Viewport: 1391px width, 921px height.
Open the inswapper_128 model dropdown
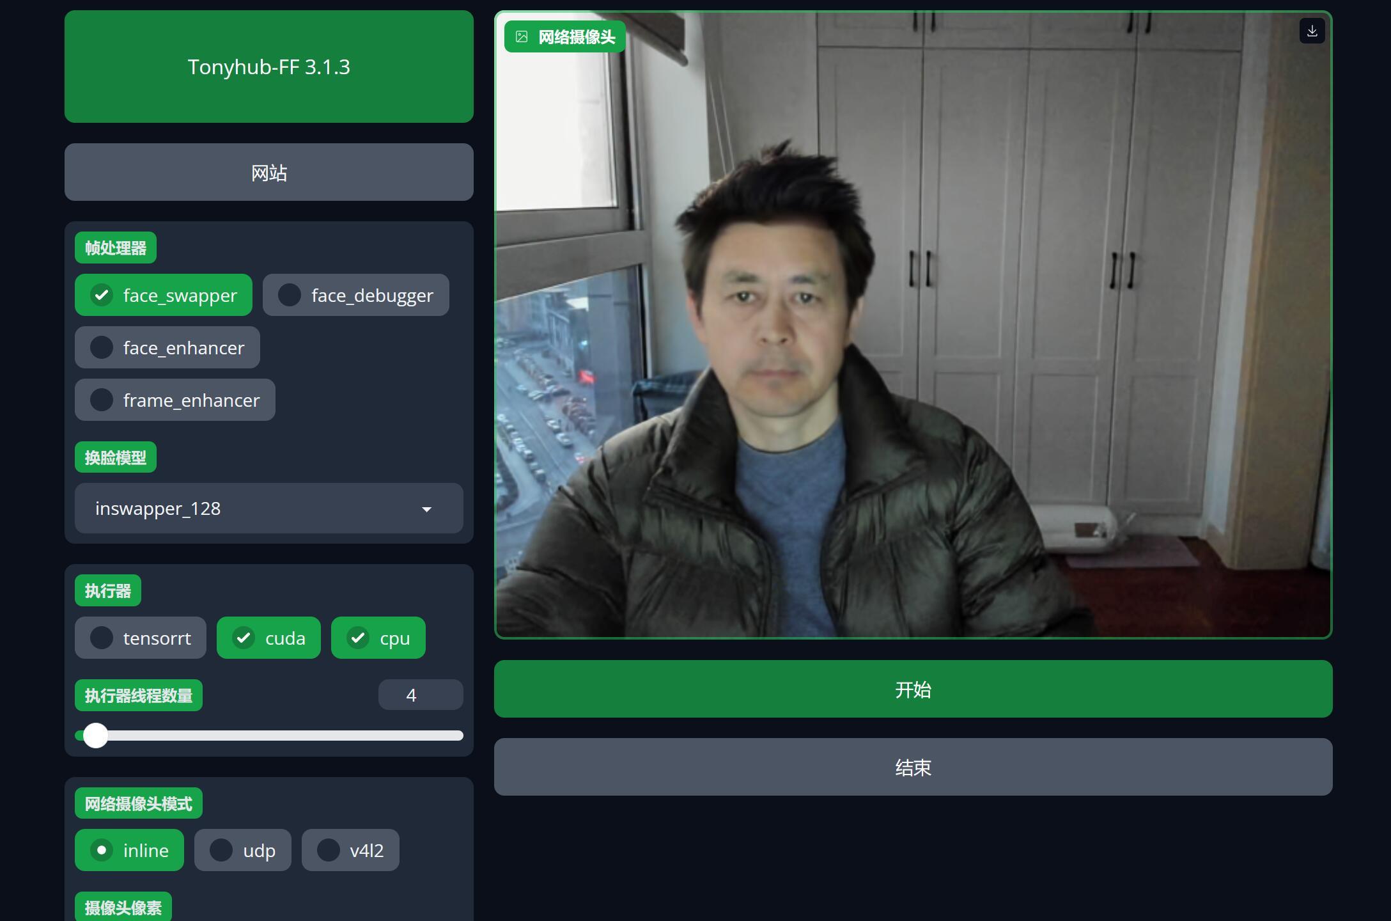coord(269,508)
